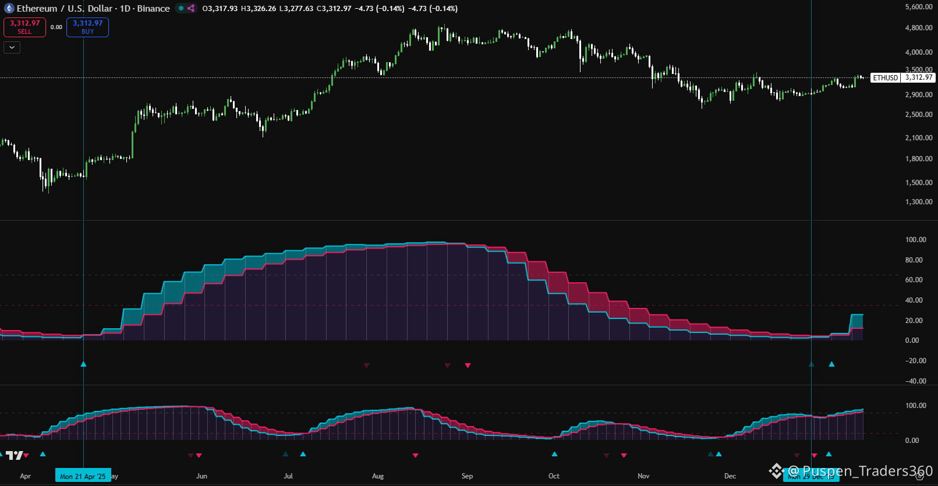Click the -20.00 indicator scale label
Screen dimensions: 938x486
coord(915,361)
